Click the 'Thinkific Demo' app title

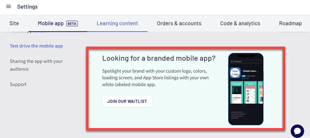click(250, 71)
